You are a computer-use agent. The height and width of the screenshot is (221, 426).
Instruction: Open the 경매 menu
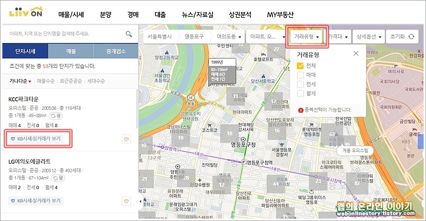[x=133, y=14]
